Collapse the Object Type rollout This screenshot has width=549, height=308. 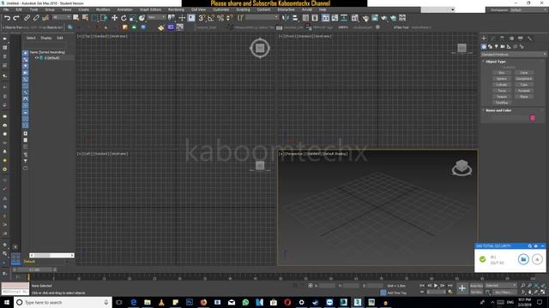tap(496, 62)
